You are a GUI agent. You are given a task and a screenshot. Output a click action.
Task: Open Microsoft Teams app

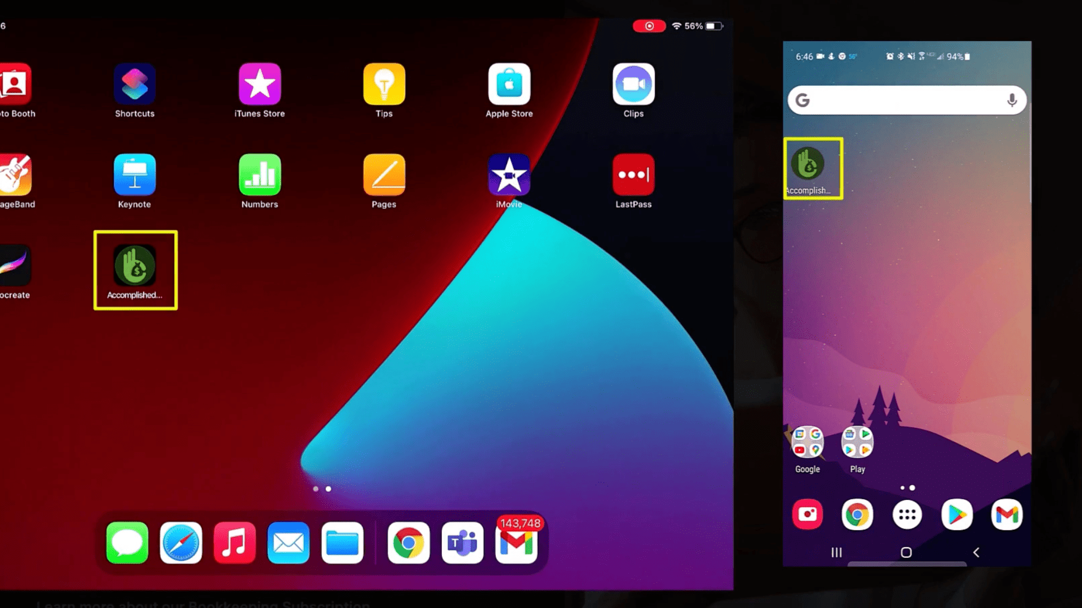tap(462, 543)
